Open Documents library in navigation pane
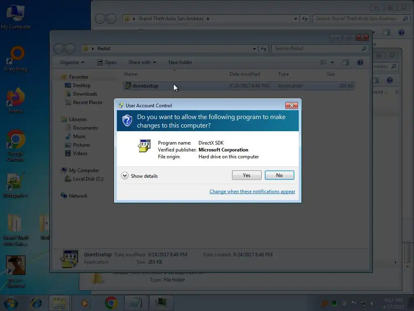Screen dimensions: 414x311 tap(85, 128)
